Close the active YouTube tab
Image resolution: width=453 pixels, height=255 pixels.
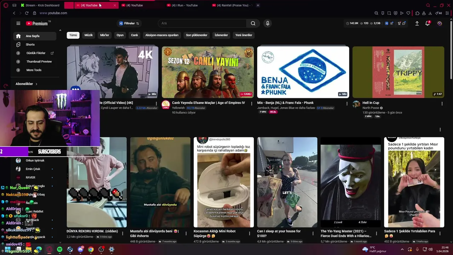coord(115,5)
